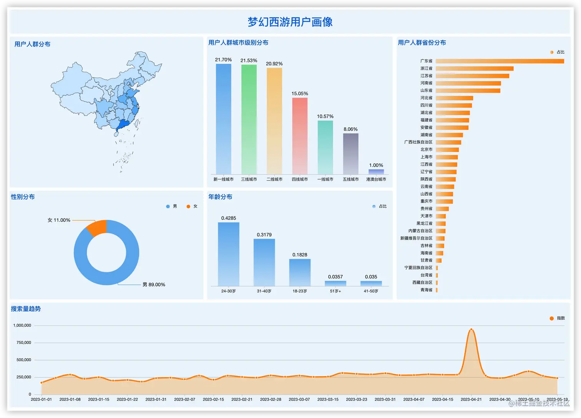The height and width of the screenshot is (418, 581).
Task: Click the 0.4285 age value label
Action: [229, 218]
